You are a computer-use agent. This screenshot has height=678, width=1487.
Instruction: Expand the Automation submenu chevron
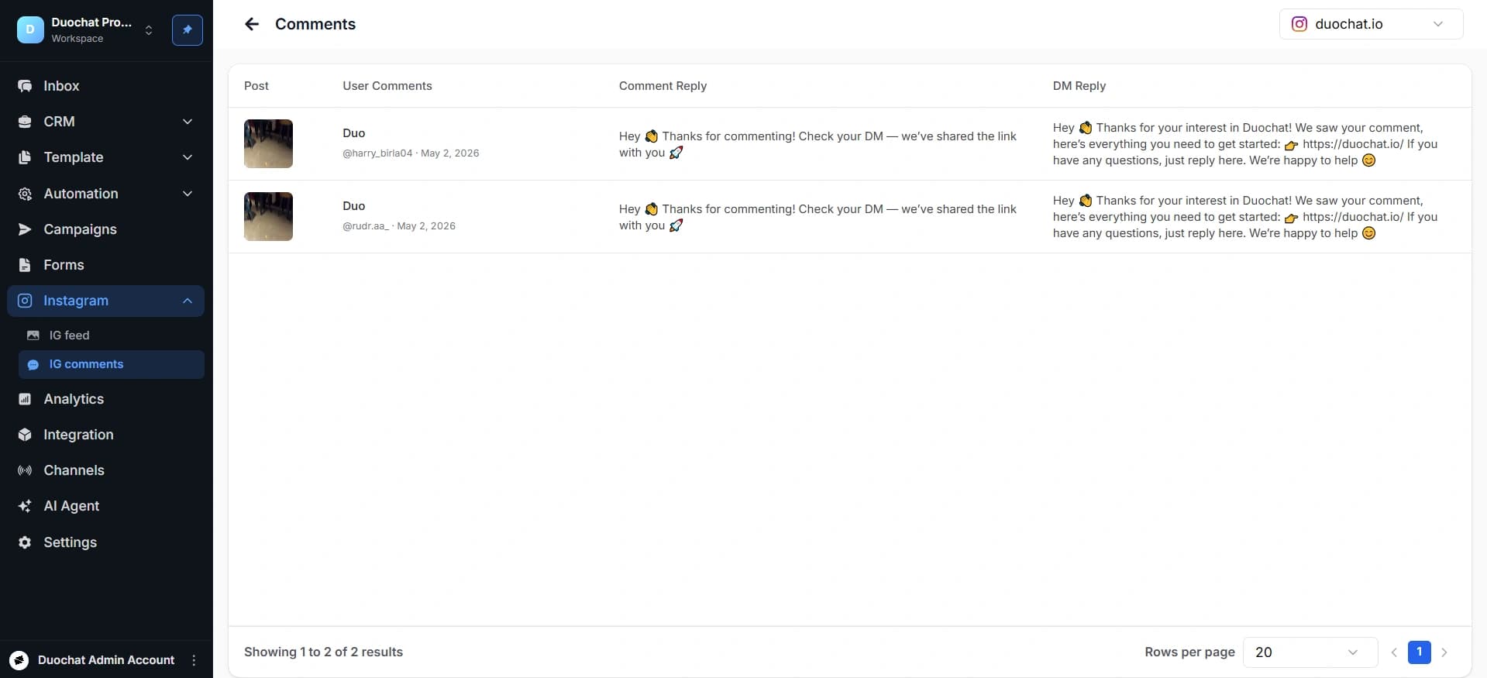click(188, 194)
